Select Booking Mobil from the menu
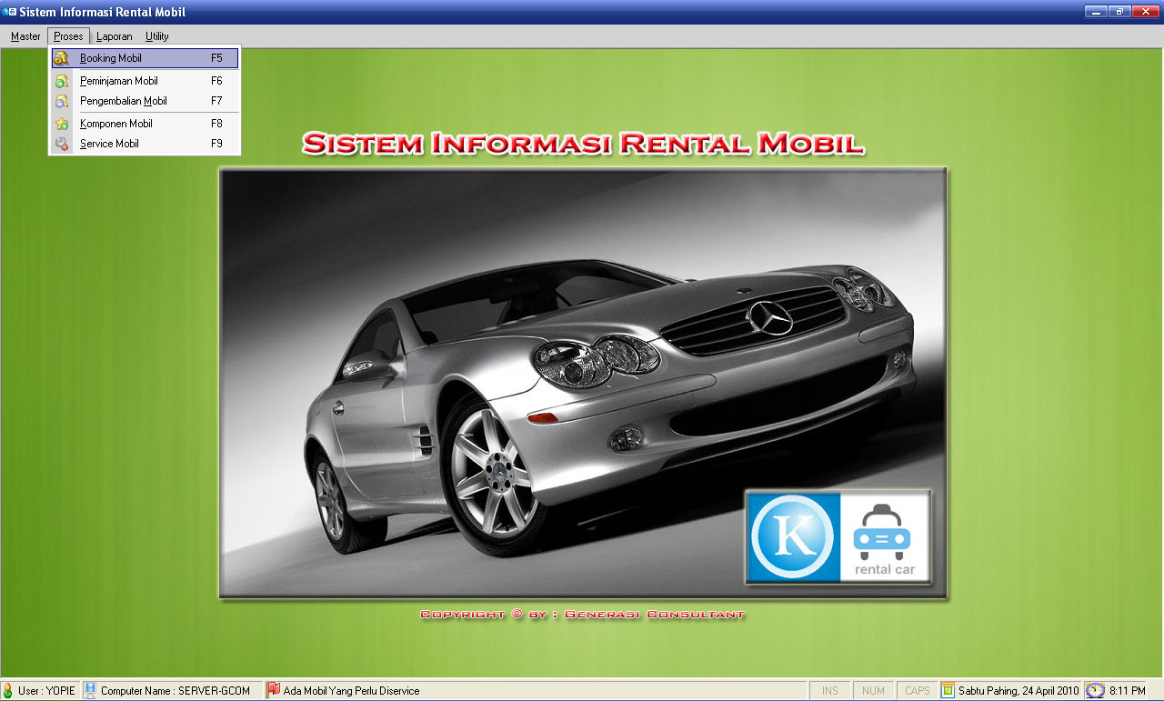The width and height of the screenshot is (1164, 701). tap(111, 58)
